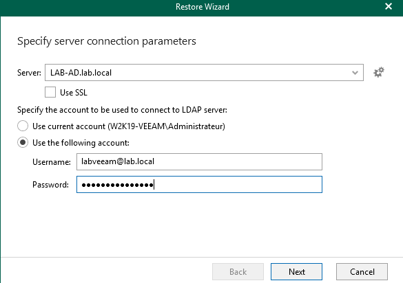Open advanced connection settings gear icon

click(x=379, y=73)
